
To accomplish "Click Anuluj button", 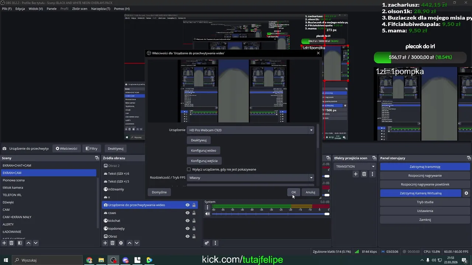I will pyautogui.click(x=310, y=192).
